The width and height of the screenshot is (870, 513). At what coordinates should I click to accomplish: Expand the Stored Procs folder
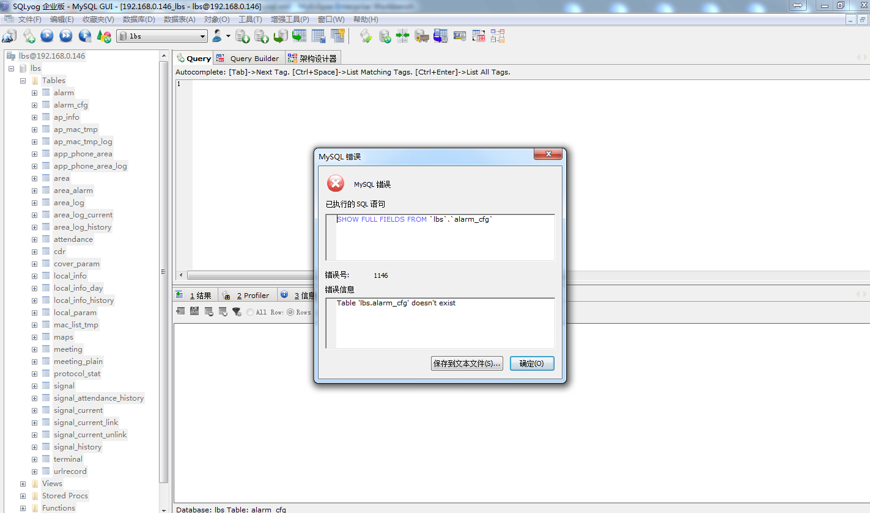point(23,496)
